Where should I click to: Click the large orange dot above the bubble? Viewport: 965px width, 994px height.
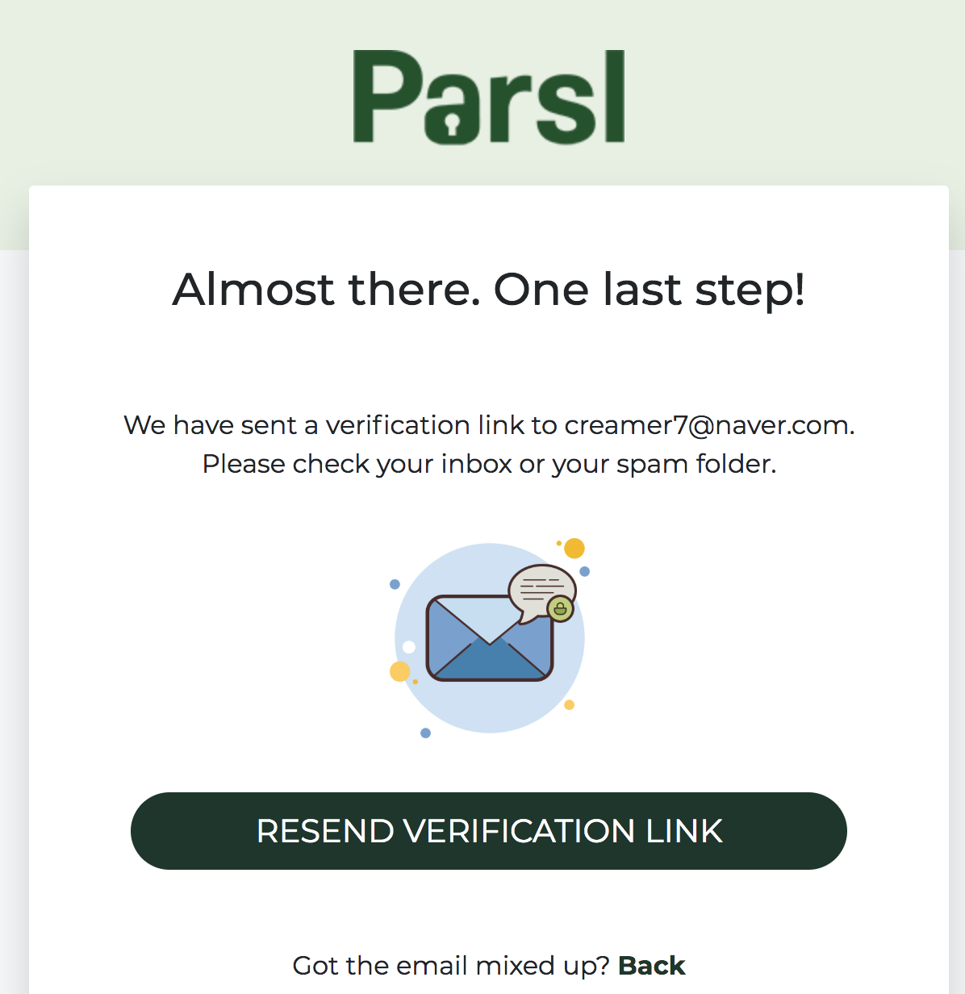coord(574,549)
